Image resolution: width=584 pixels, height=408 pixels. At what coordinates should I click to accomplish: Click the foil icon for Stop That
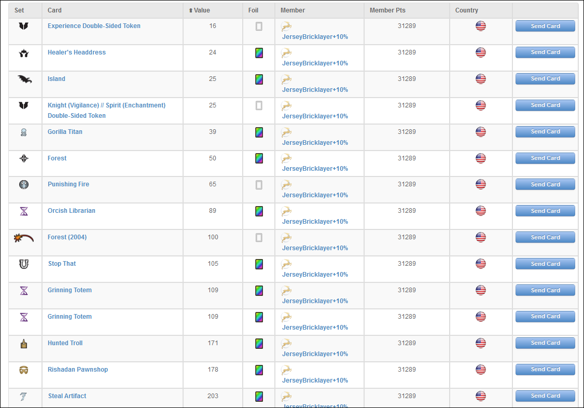(259, 264)
